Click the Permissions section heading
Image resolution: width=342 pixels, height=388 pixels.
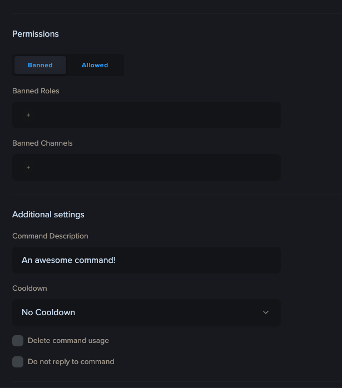[x=36, y=34]
